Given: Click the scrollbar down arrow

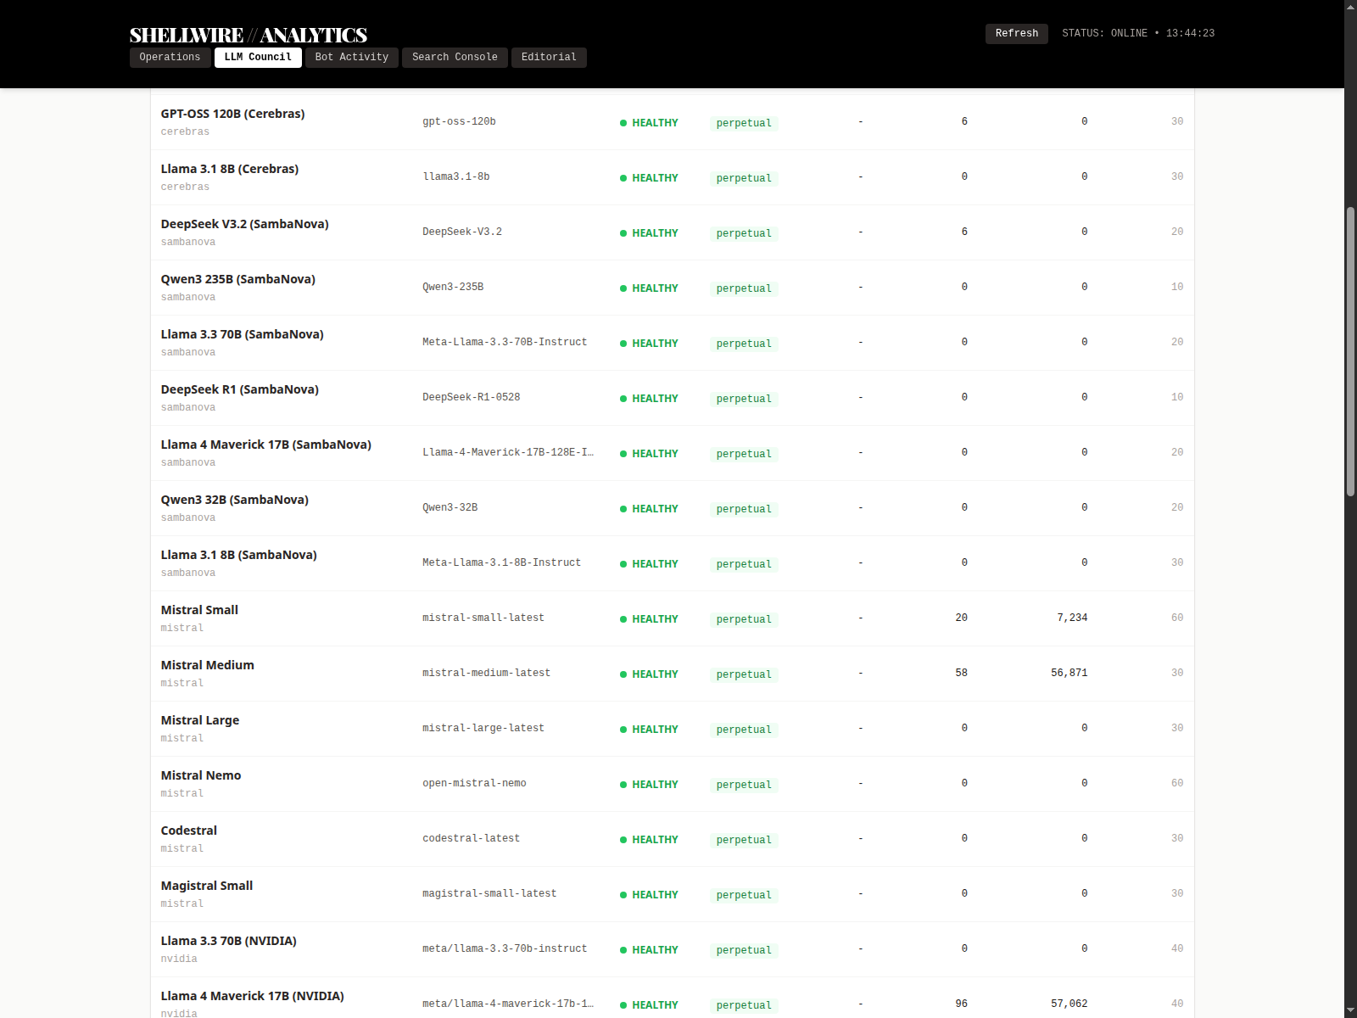Looking at the screenshot, I should tap(1350, 1011).
